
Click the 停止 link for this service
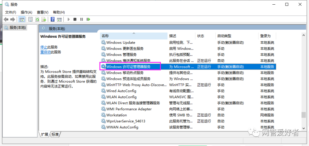click(x=44, y=47)
